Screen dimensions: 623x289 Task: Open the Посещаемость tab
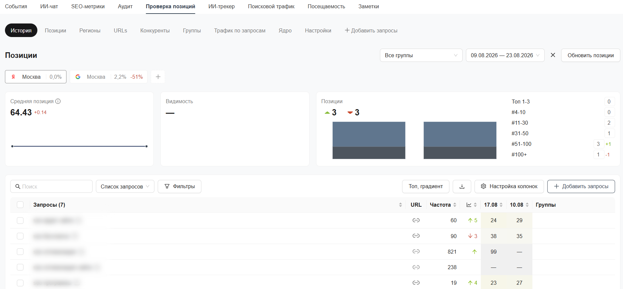[x=326, y=6]
